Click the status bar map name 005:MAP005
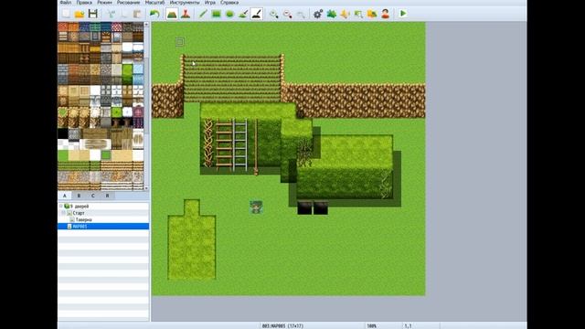The image size is (585, 329). pyautogui.click(x=282, y=325)
